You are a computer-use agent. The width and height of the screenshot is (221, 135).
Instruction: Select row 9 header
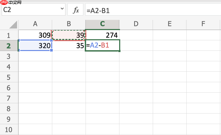tap(9, 119)
